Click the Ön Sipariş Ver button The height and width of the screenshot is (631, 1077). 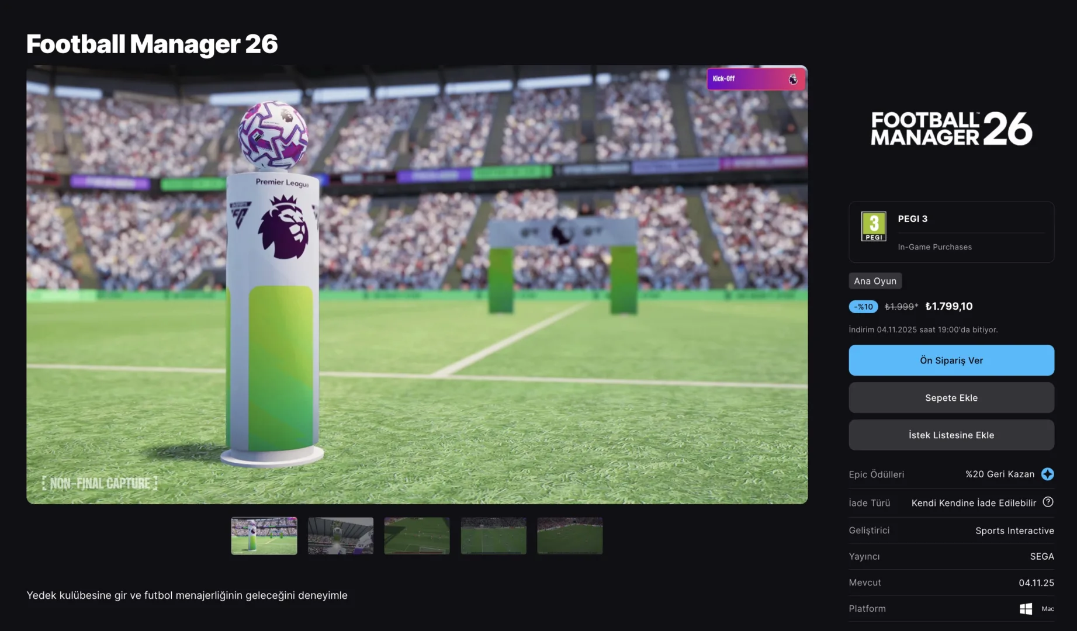point(951,360)
